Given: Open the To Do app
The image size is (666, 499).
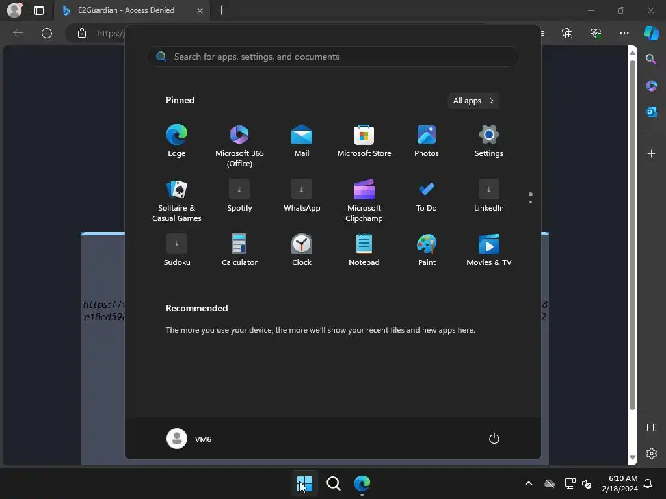Looking at the screenshot, I should pyautogui.click(x=427, y=196).
